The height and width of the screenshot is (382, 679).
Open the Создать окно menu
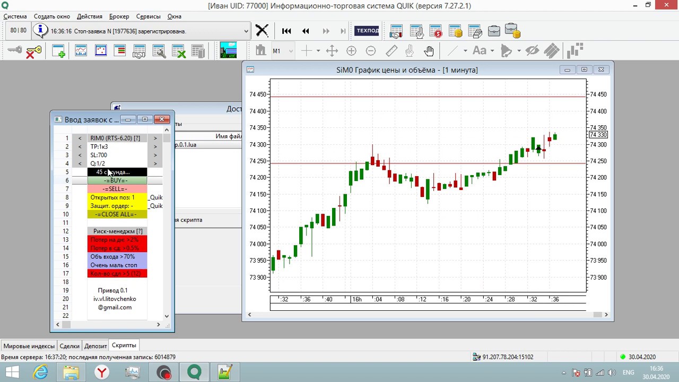pyautogui.click(x=52, y=16)
